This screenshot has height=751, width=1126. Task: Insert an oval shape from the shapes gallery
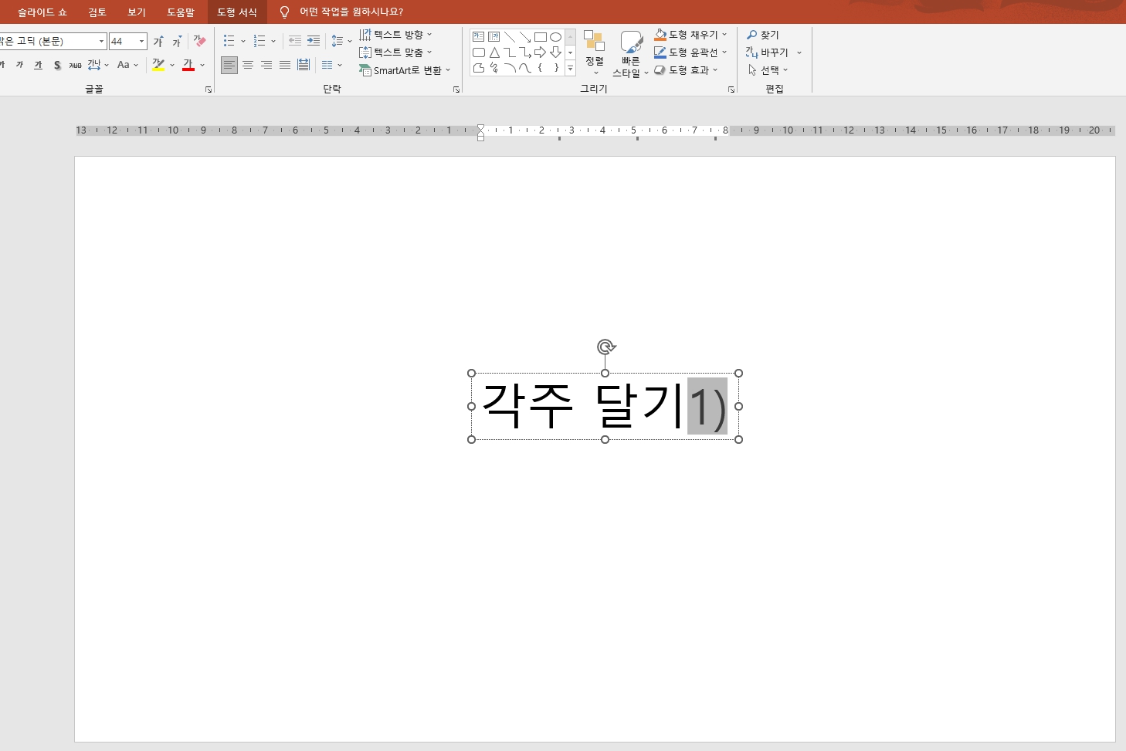tap(556, 36)
